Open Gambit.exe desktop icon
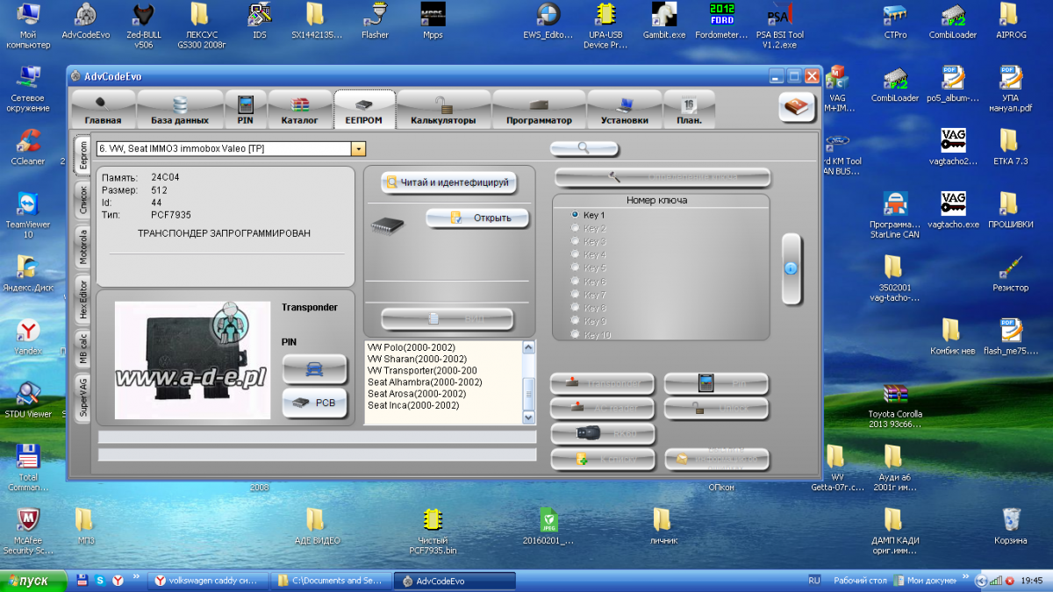 663,22
